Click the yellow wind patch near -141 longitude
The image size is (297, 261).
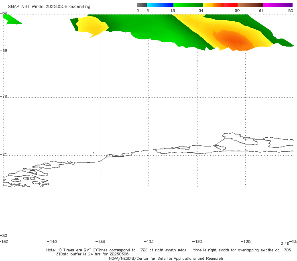click(x=92, y=27)
